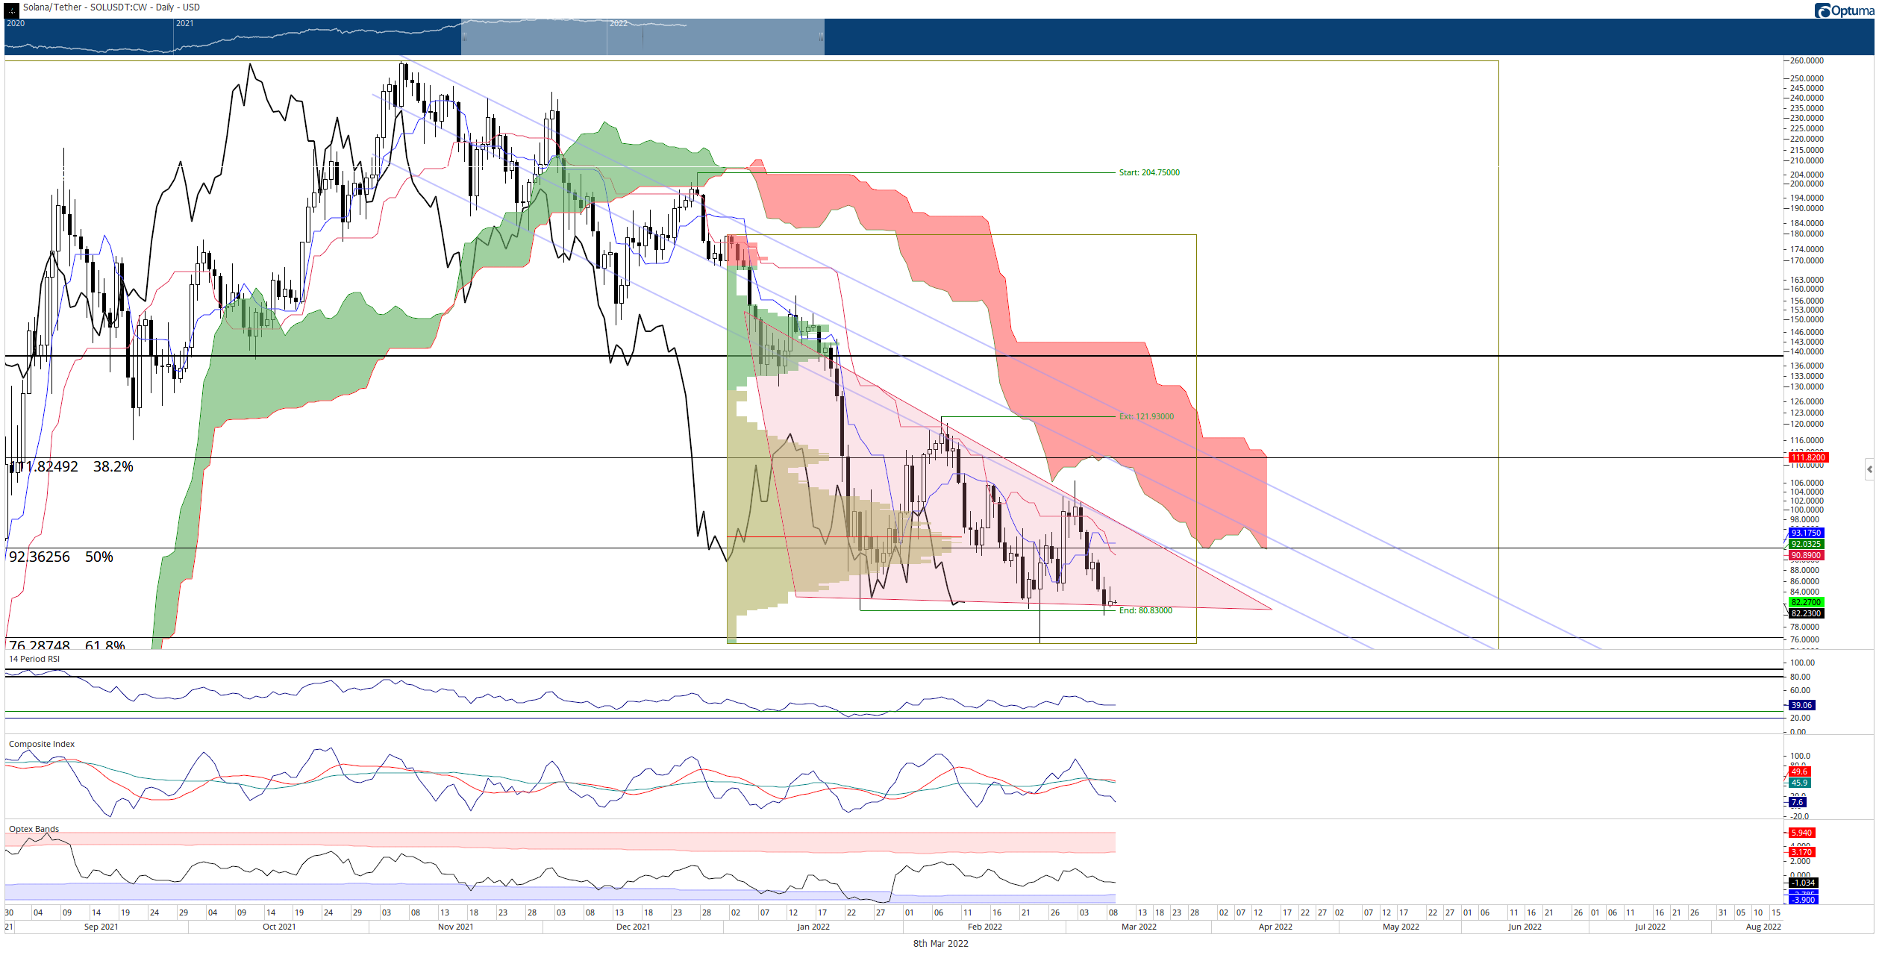The width and height of the screenshot is (1879, 958).
Task: Grab the left handle of the date navigator
Action: click(x=463, y=37)
